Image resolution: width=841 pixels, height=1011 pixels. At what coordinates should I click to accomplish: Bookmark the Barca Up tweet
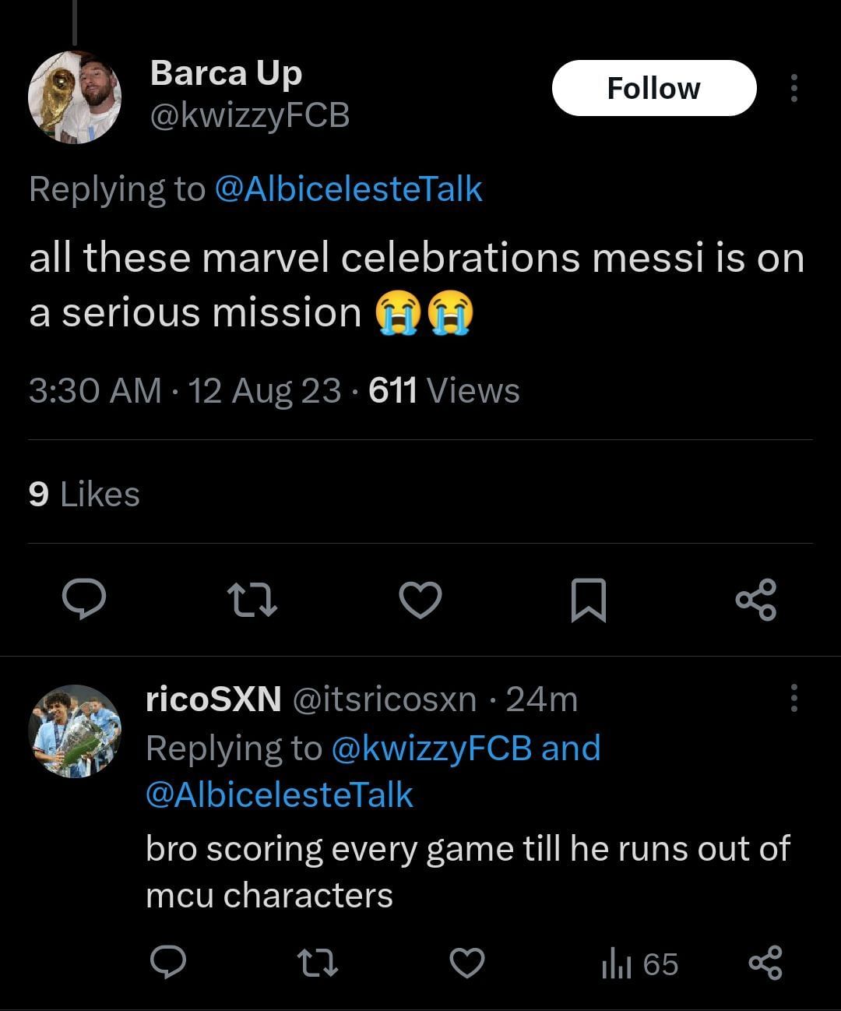point(588,600)
